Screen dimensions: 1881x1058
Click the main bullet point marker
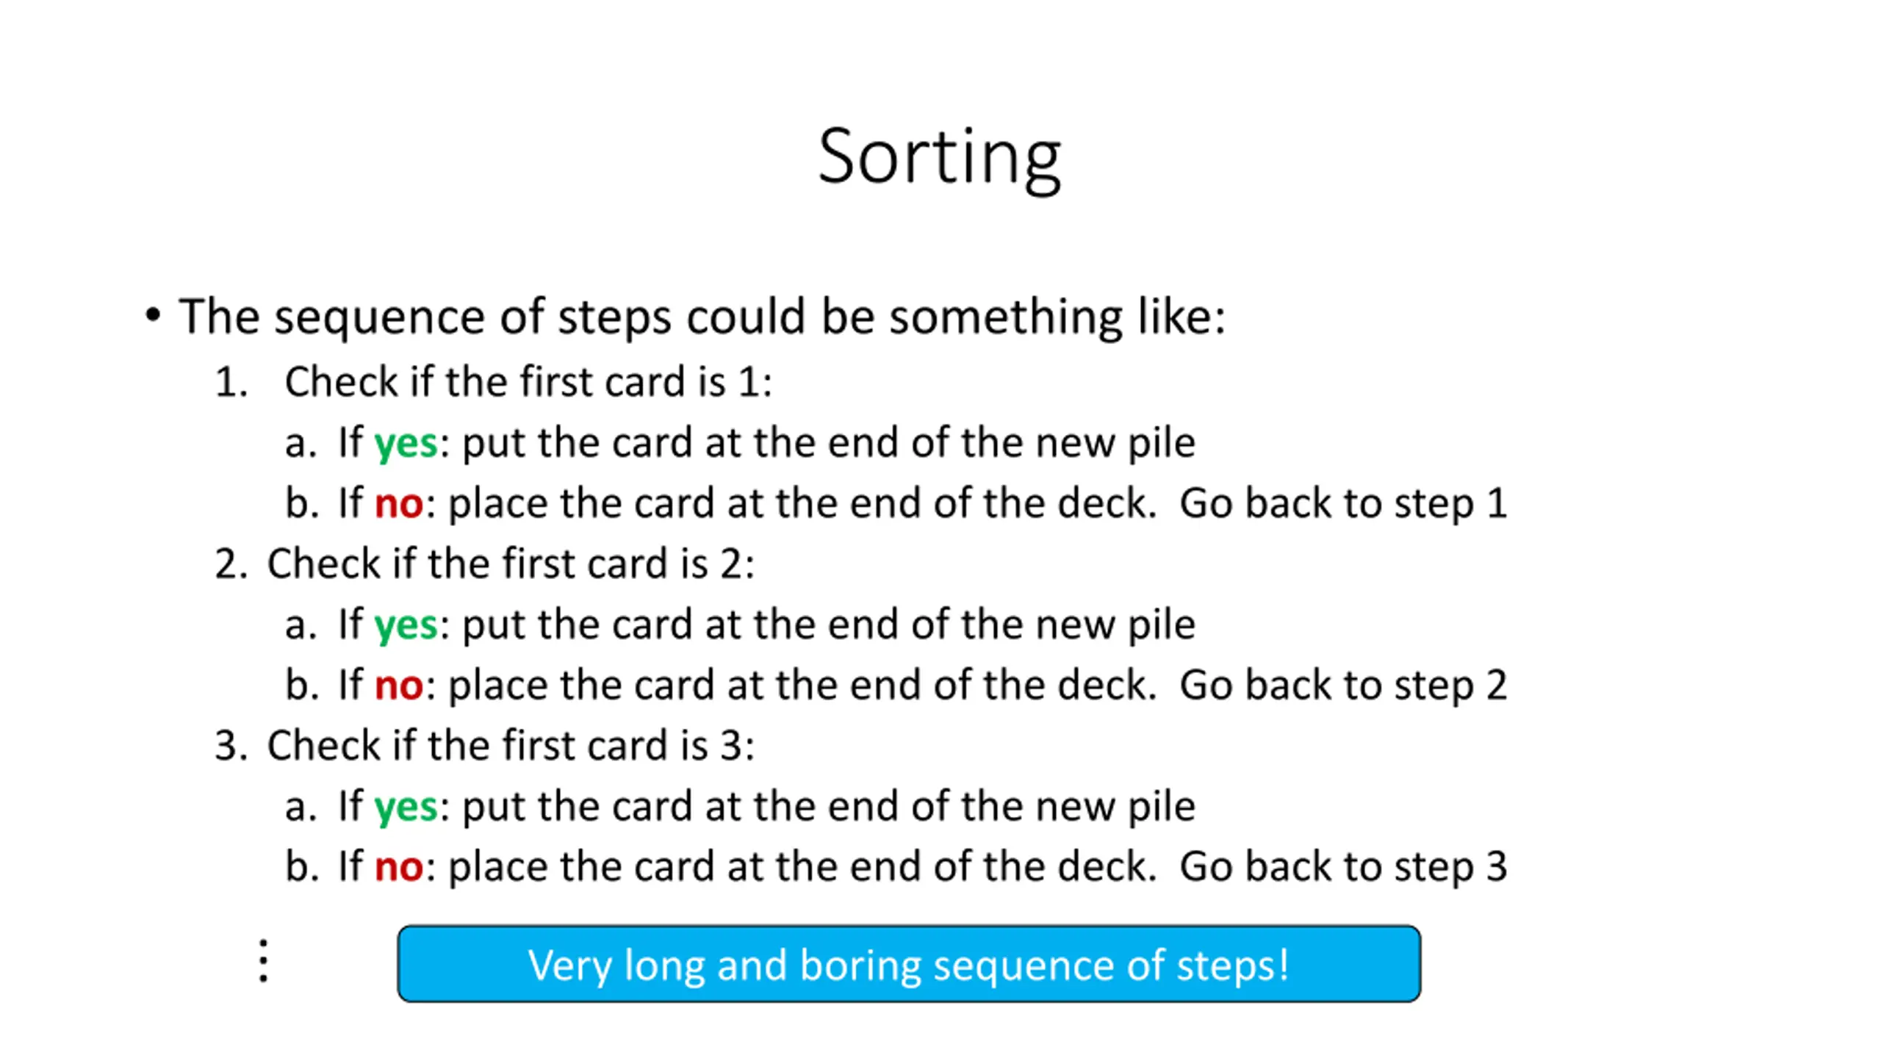[x=152, y=316]
